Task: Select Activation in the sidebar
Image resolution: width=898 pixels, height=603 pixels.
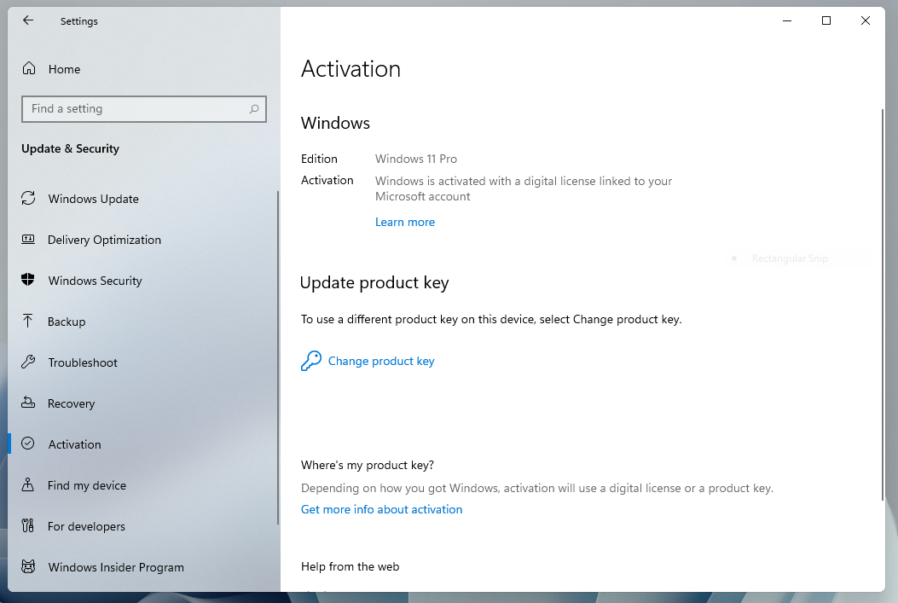Action: (143, 444)
